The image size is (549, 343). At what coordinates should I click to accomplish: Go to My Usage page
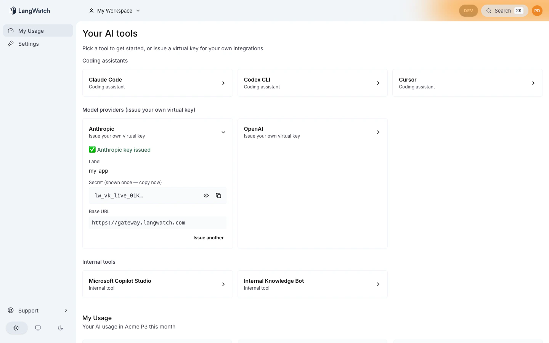pos(38,30)
